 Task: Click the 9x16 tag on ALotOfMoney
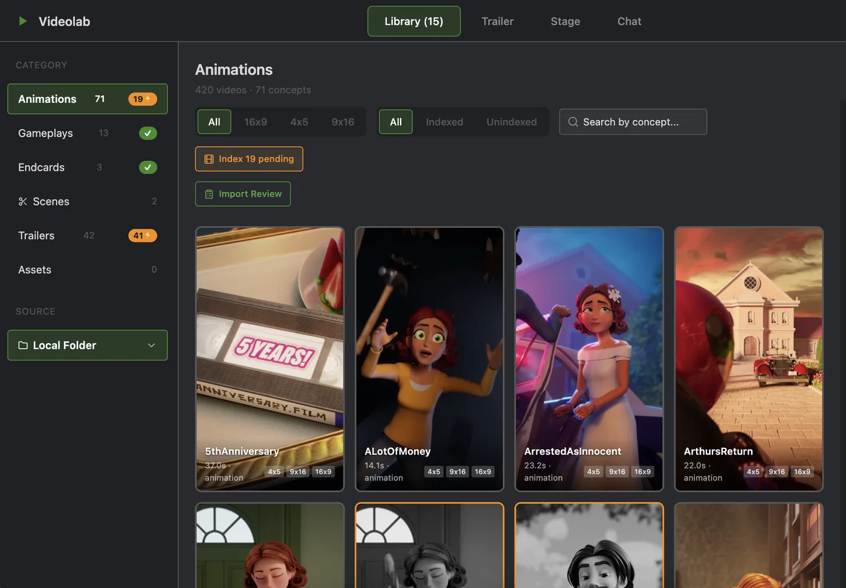[457, 472]
